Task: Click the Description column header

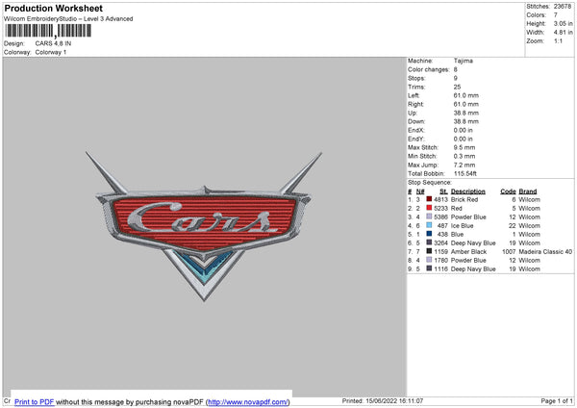Action: click(467, 191)
